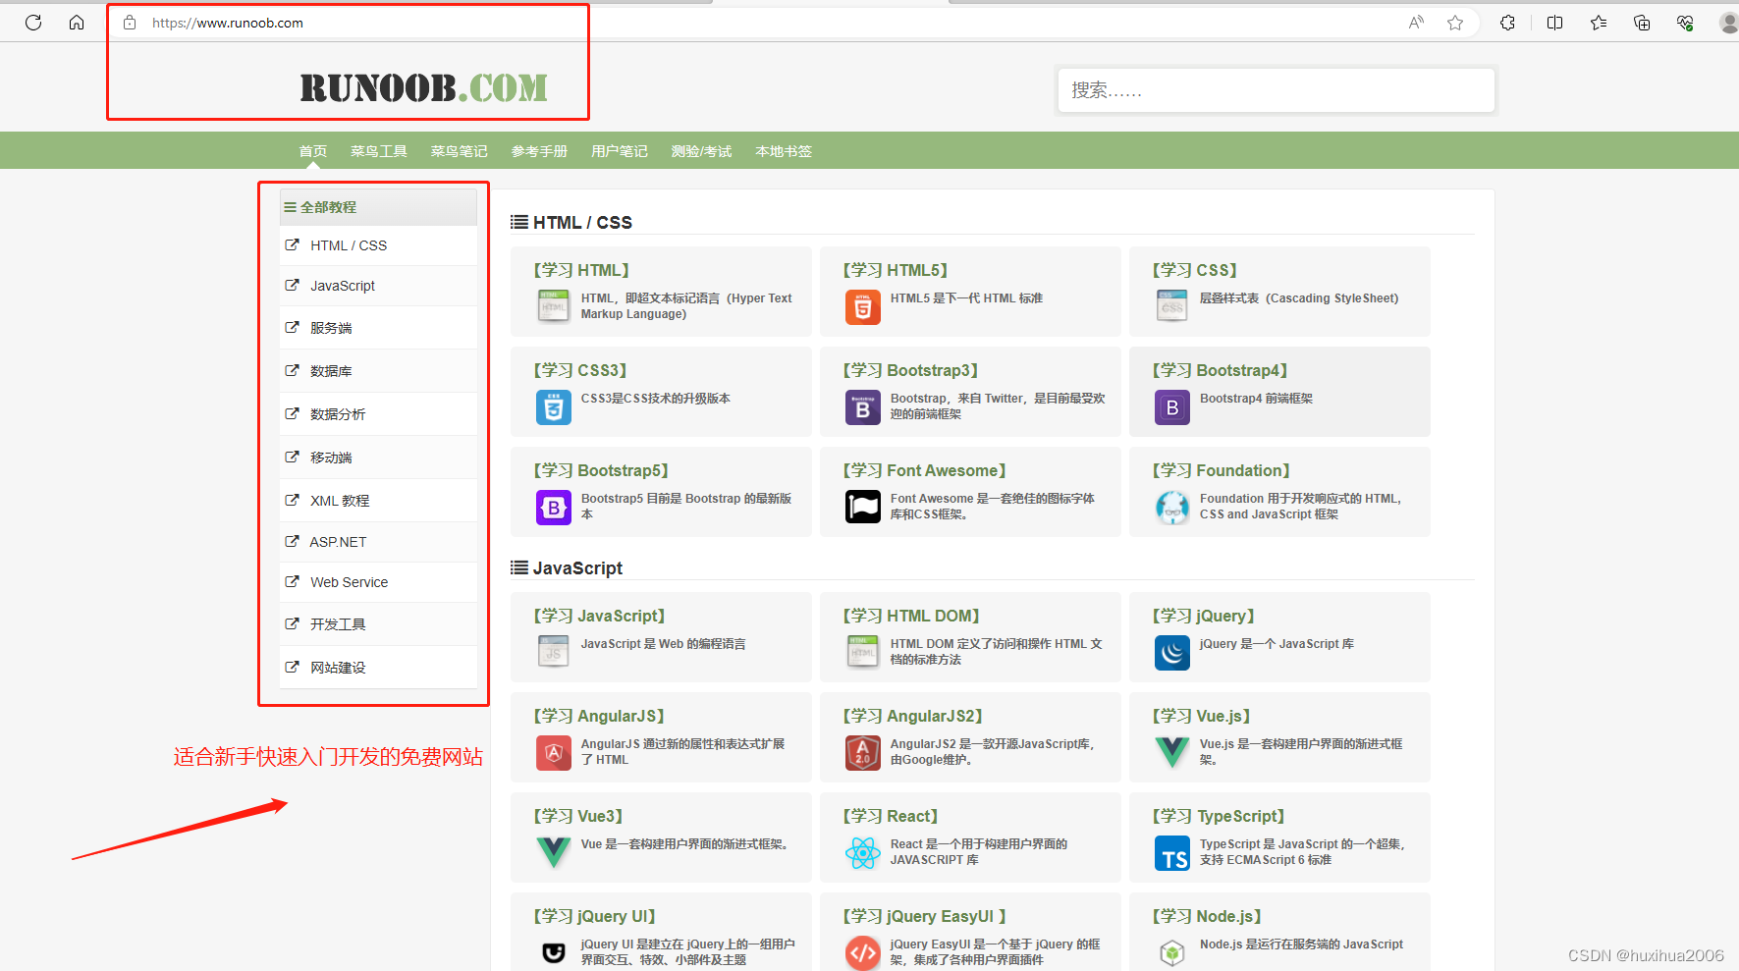Click the Bootstrap3 B icon
Viewport: 1739px width, 971px height.
click(863, 406)
